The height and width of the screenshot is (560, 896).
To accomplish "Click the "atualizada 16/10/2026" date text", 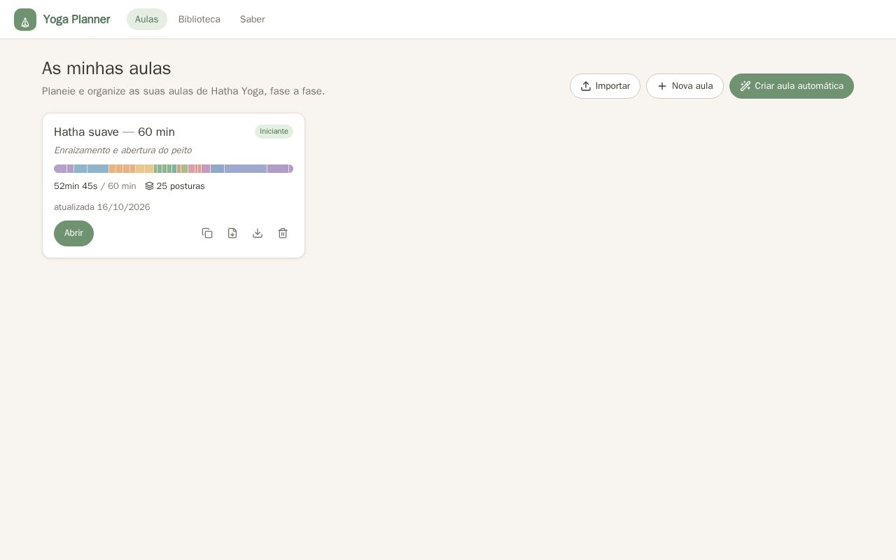I will pos(102,207).
